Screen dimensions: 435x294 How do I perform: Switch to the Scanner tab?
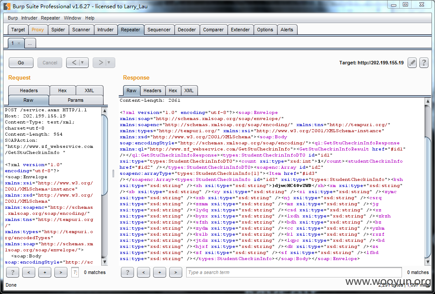81,30
